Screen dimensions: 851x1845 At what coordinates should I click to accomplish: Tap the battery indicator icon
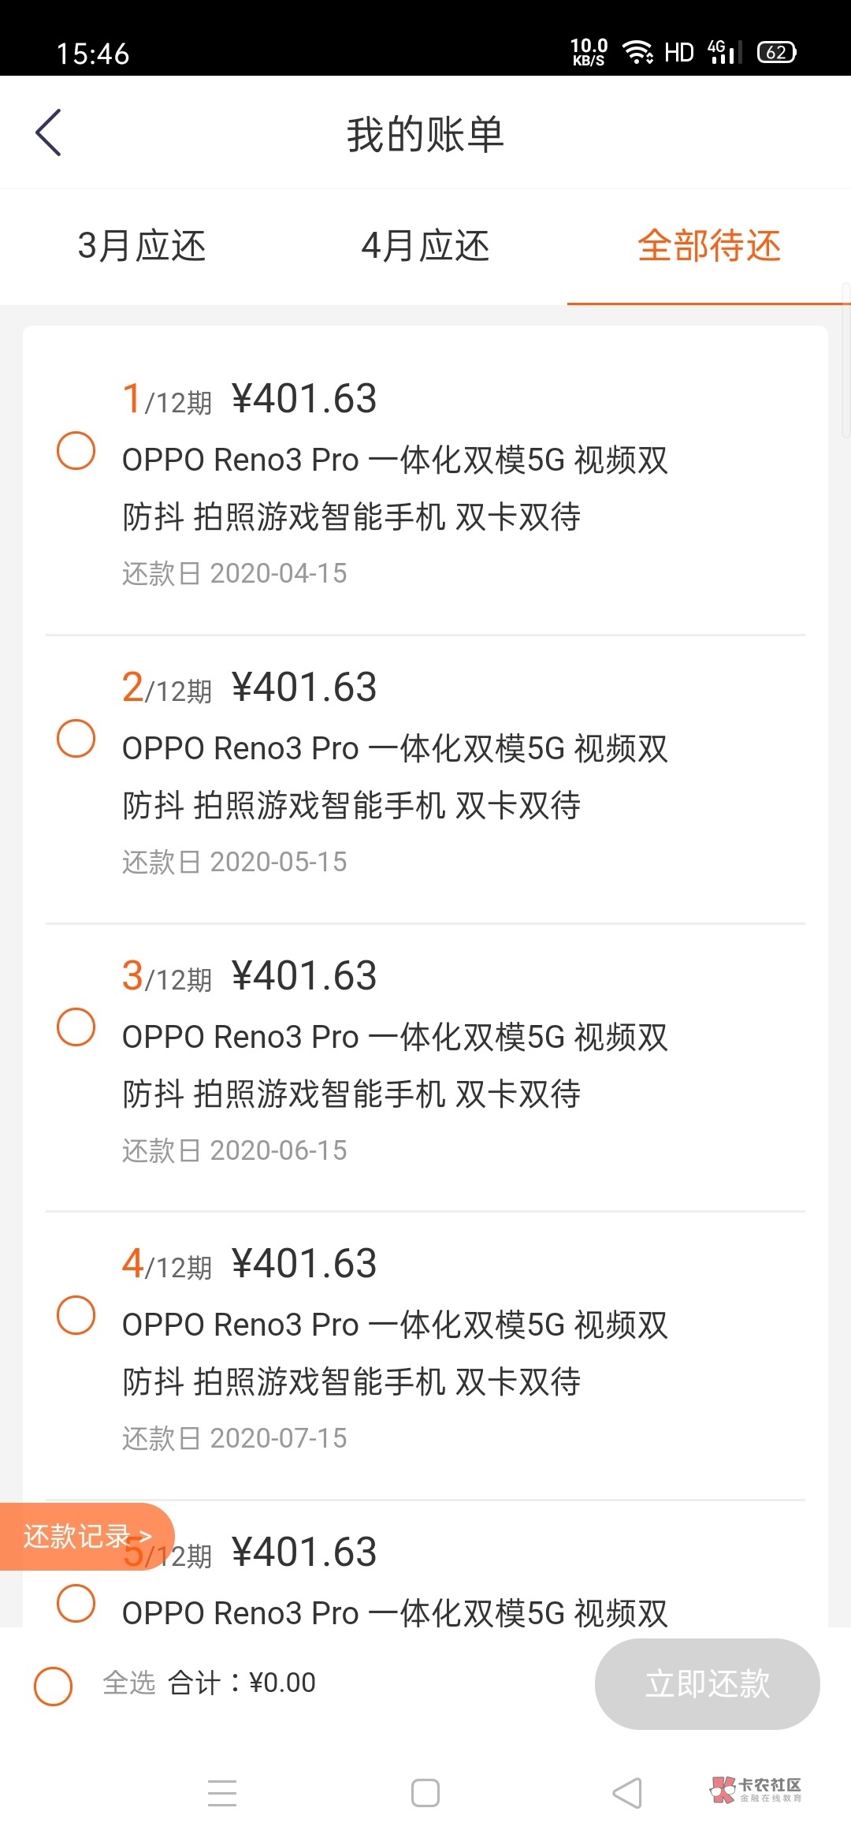click(x=776, y=52)
